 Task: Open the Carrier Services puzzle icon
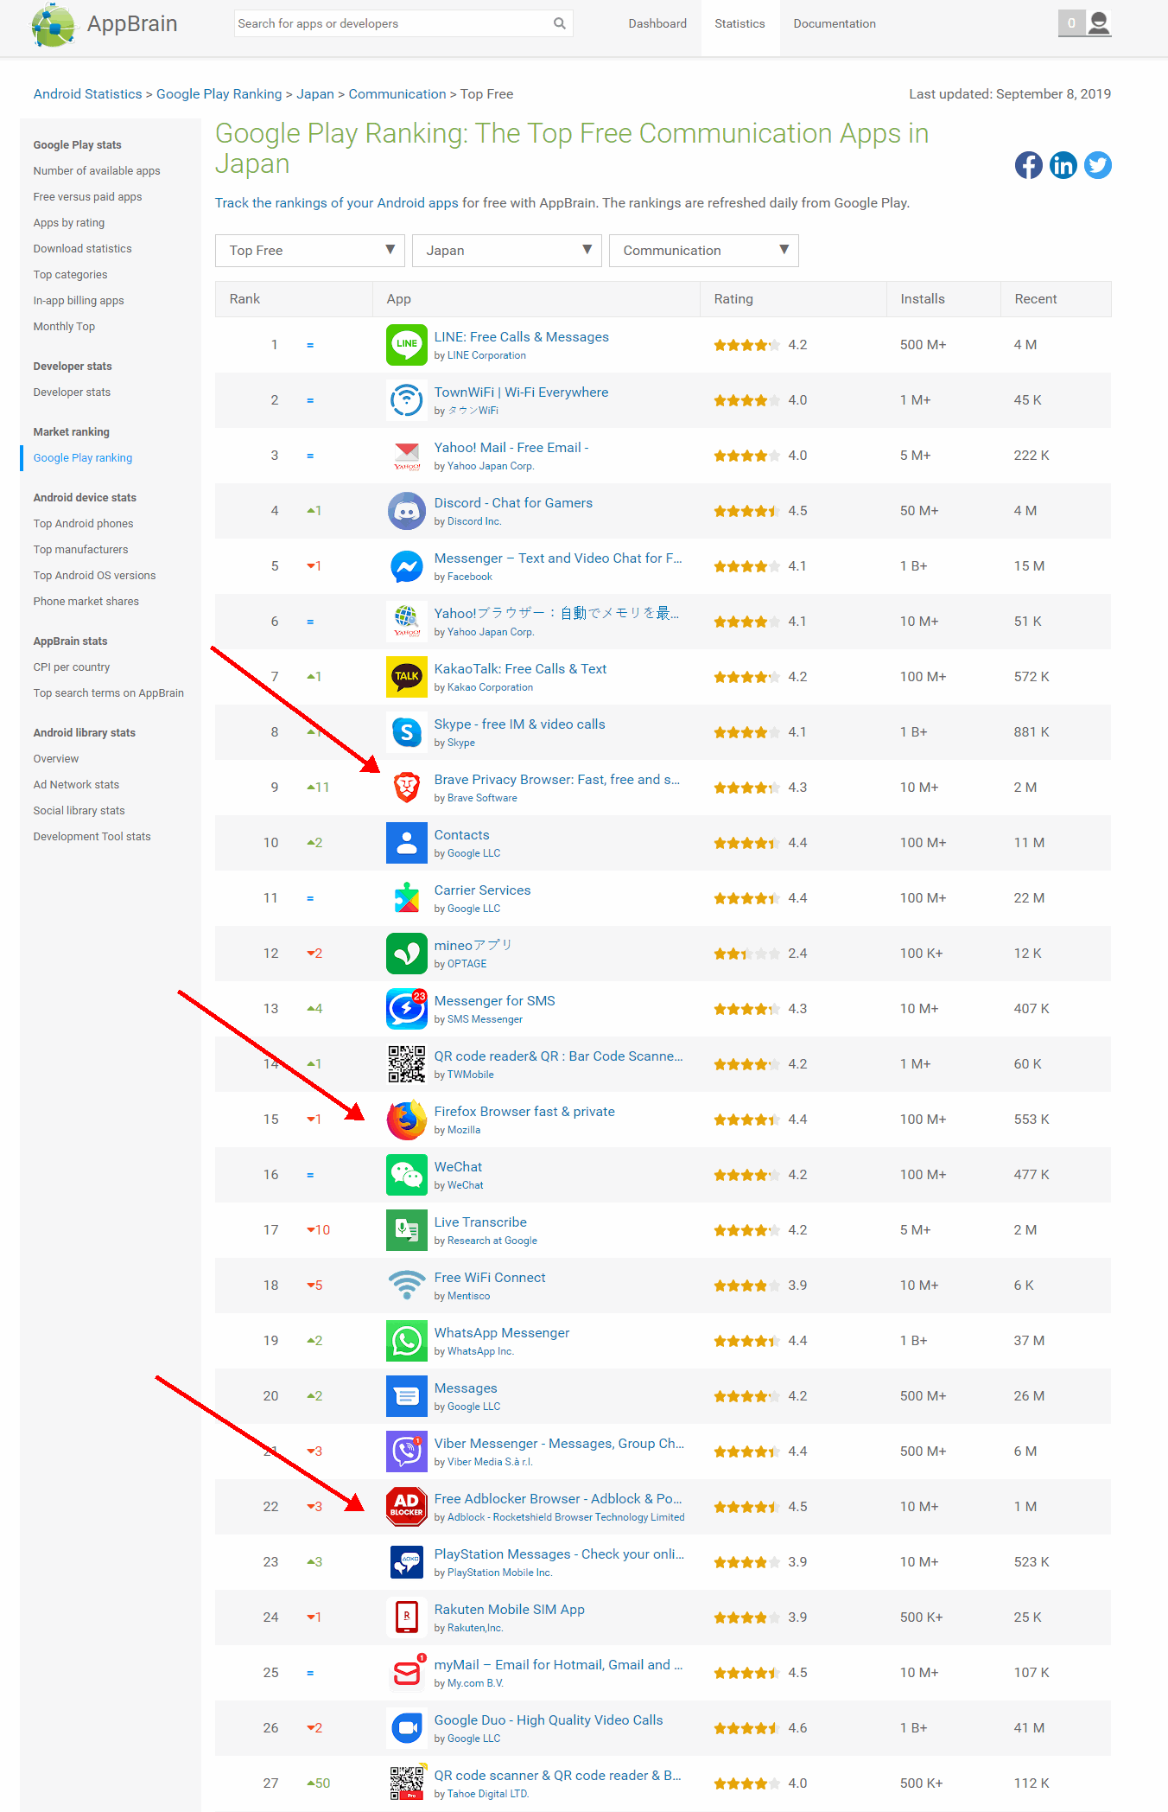point(406,898)
